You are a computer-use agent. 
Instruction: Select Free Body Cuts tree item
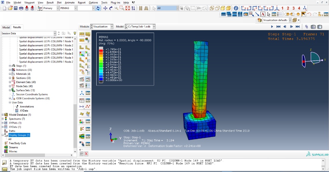click(17, 143)
